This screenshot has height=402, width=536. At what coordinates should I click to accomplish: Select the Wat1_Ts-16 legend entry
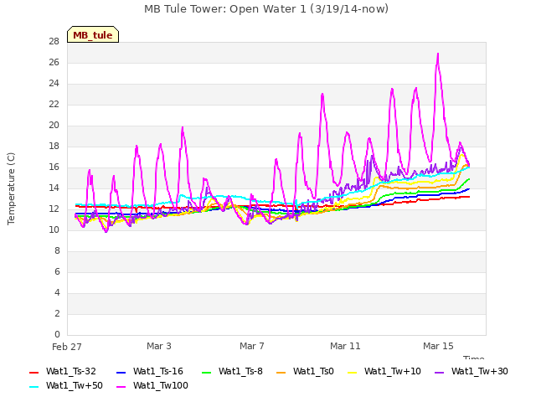[x=150, y=372]
